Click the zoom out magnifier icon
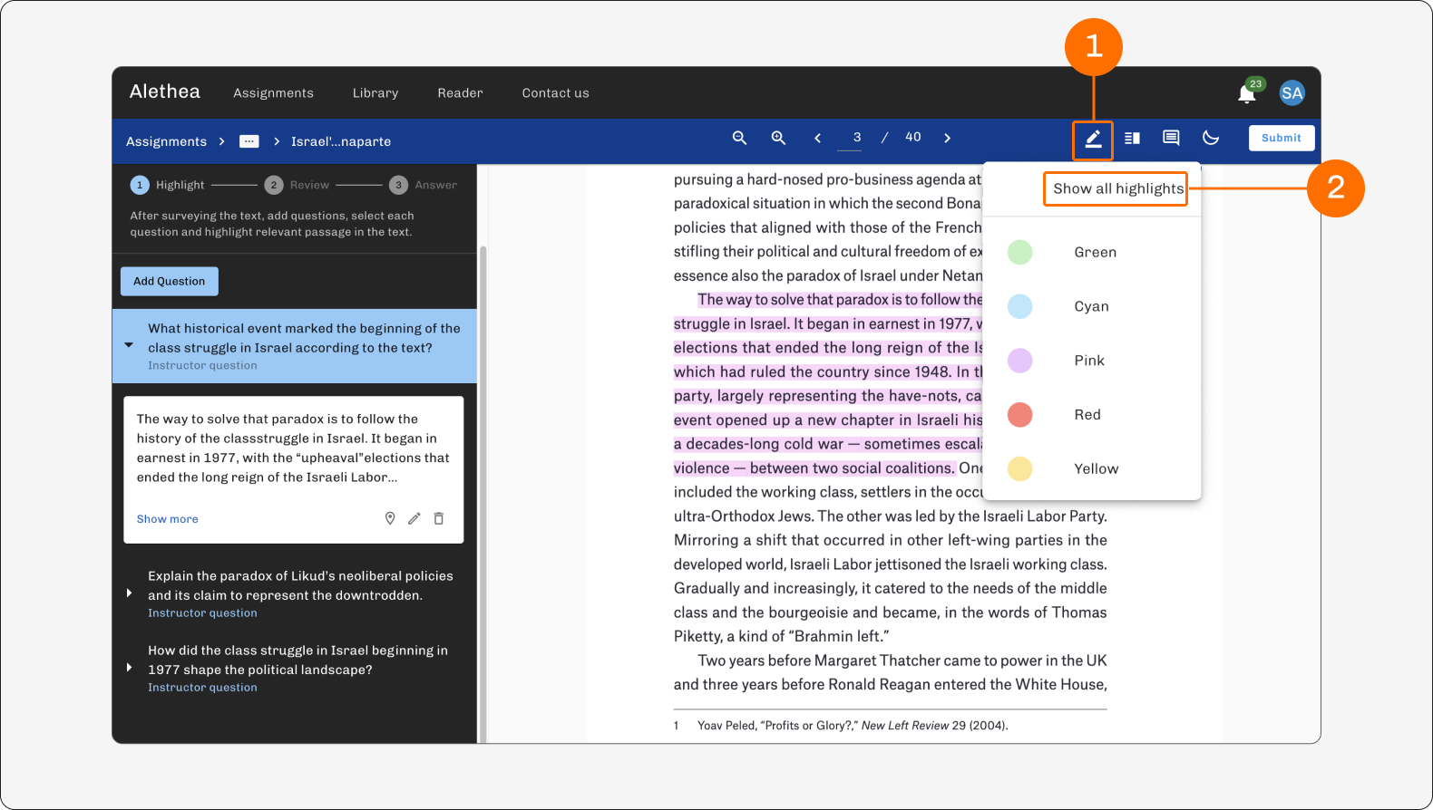Image resolution: width=1433 pixels, height=810 pixels. (739, 138)
